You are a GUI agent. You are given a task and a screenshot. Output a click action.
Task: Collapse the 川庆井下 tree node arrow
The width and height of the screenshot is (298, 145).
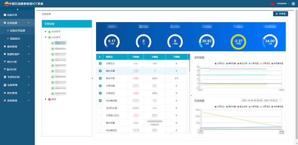pyautogui.click(x=45, y=37)
